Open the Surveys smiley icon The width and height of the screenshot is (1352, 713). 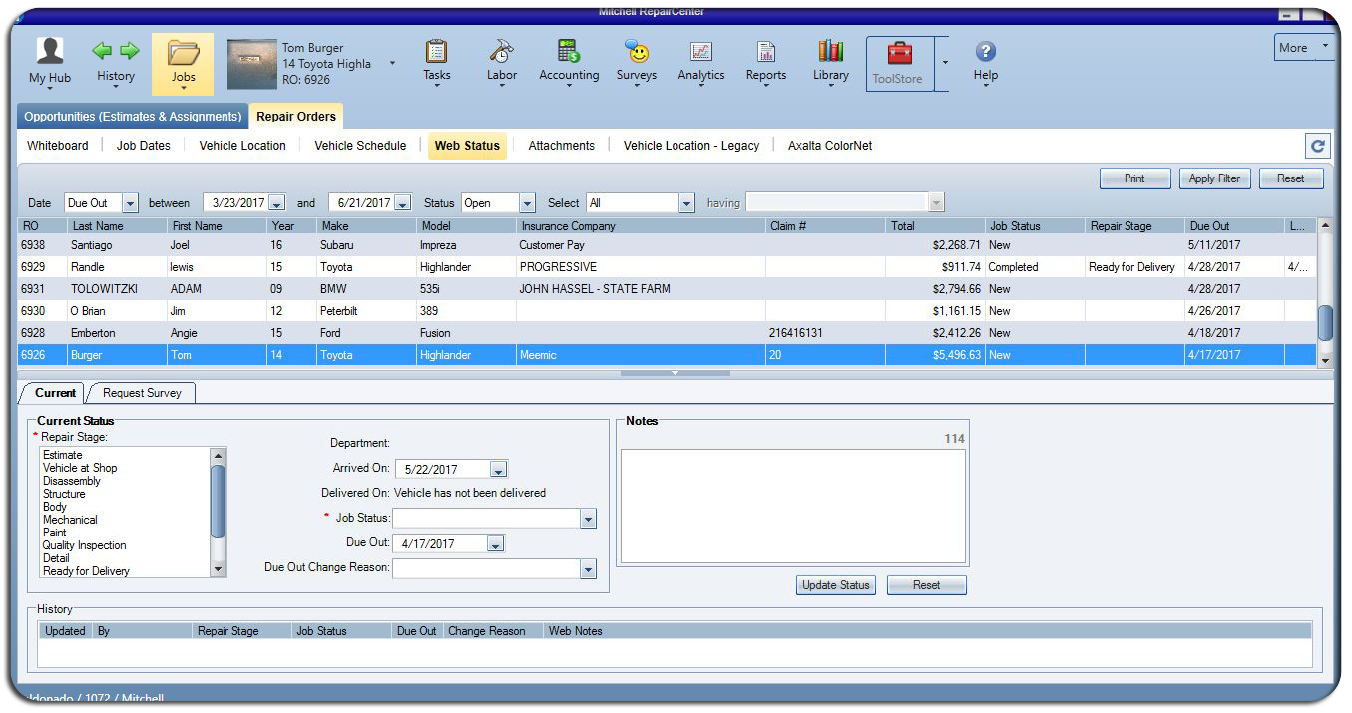[637, 51]
